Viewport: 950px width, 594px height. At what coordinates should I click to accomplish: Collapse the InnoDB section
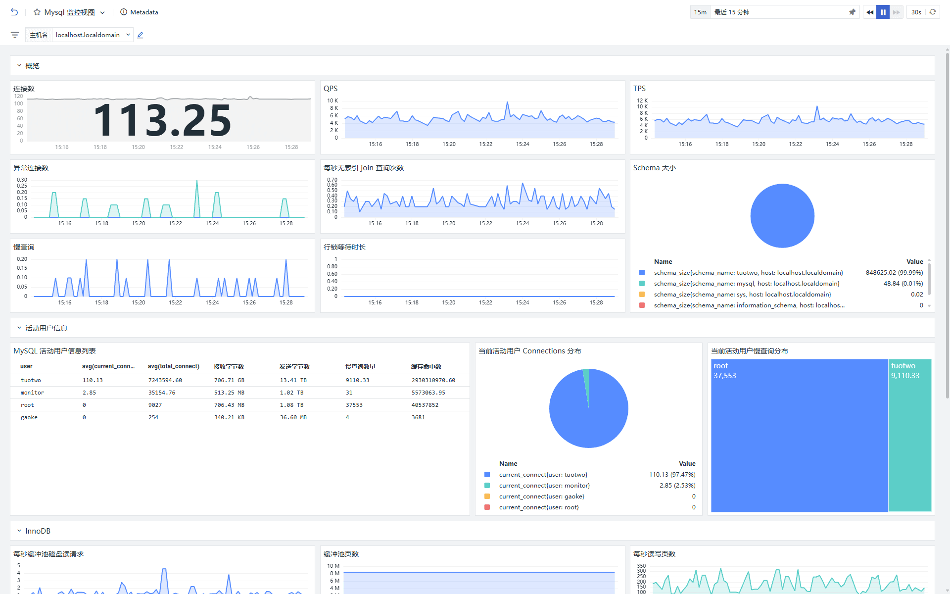pos(19,531)
